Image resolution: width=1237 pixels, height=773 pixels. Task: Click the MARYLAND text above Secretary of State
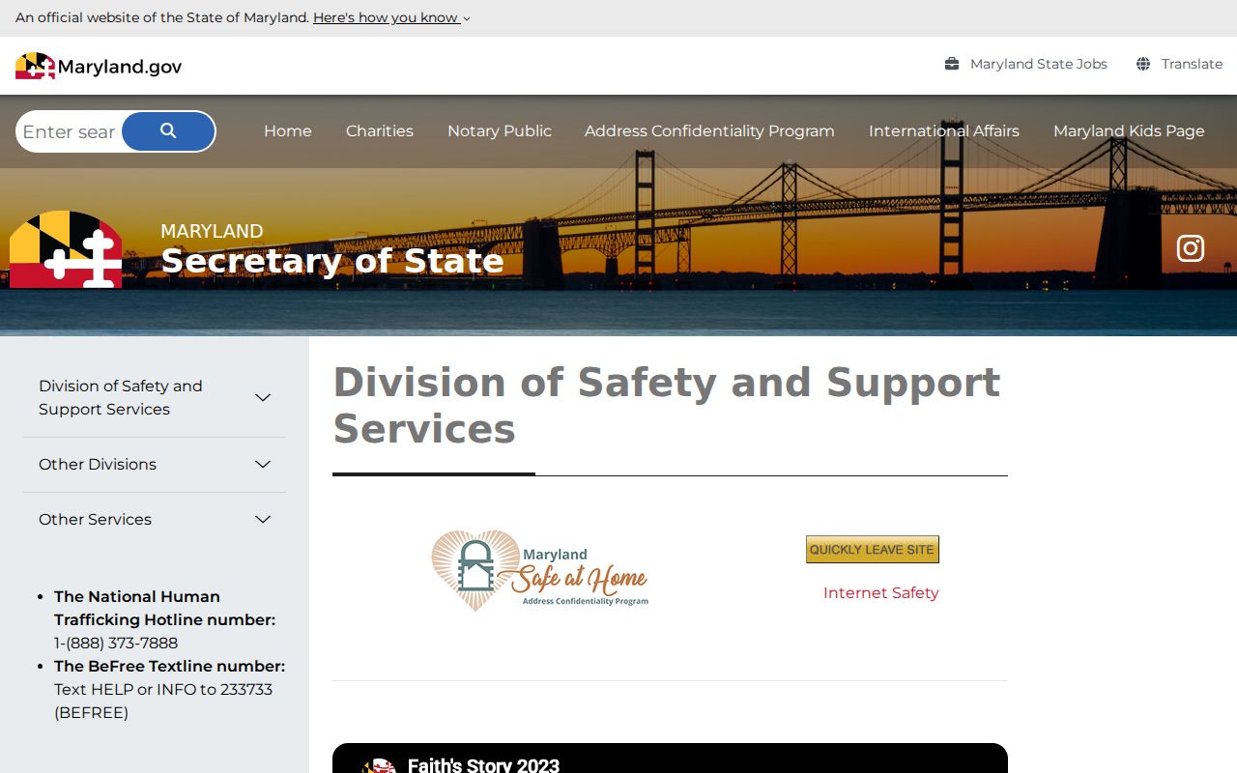point(212,231)
